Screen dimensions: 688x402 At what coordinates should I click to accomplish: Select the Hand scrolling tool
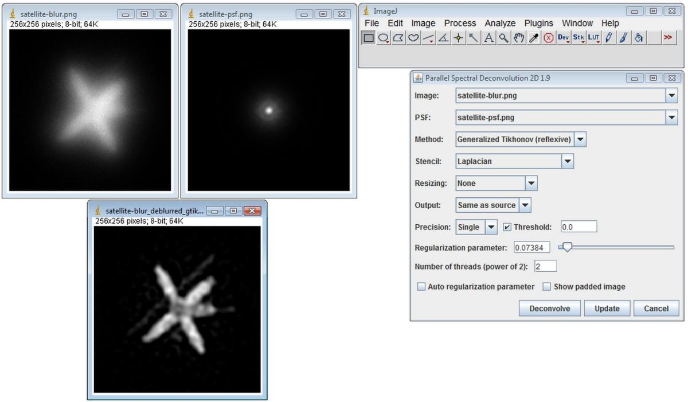pos(518,38)
